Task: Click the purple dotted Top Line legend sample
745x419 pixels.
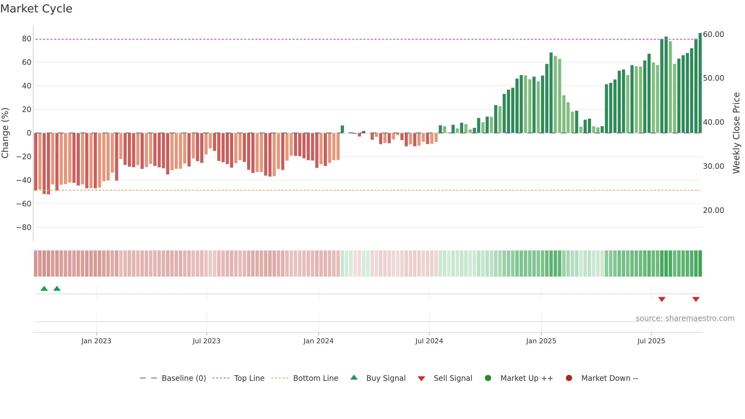Action: click(x=221, y=378)
